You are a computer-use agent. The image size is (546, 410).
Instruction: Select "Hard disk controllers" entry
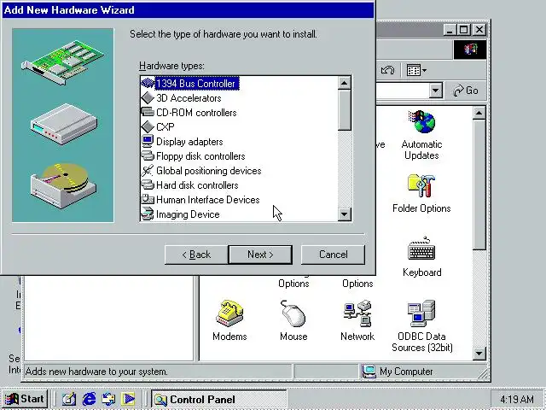click(x=197, y=185)
